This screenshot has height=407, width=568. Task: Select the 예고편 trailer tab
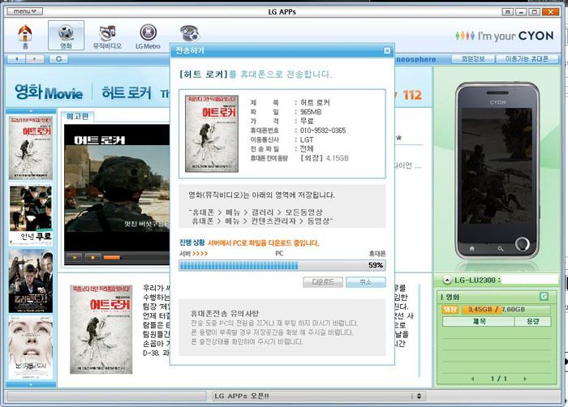tap(78, 116)
